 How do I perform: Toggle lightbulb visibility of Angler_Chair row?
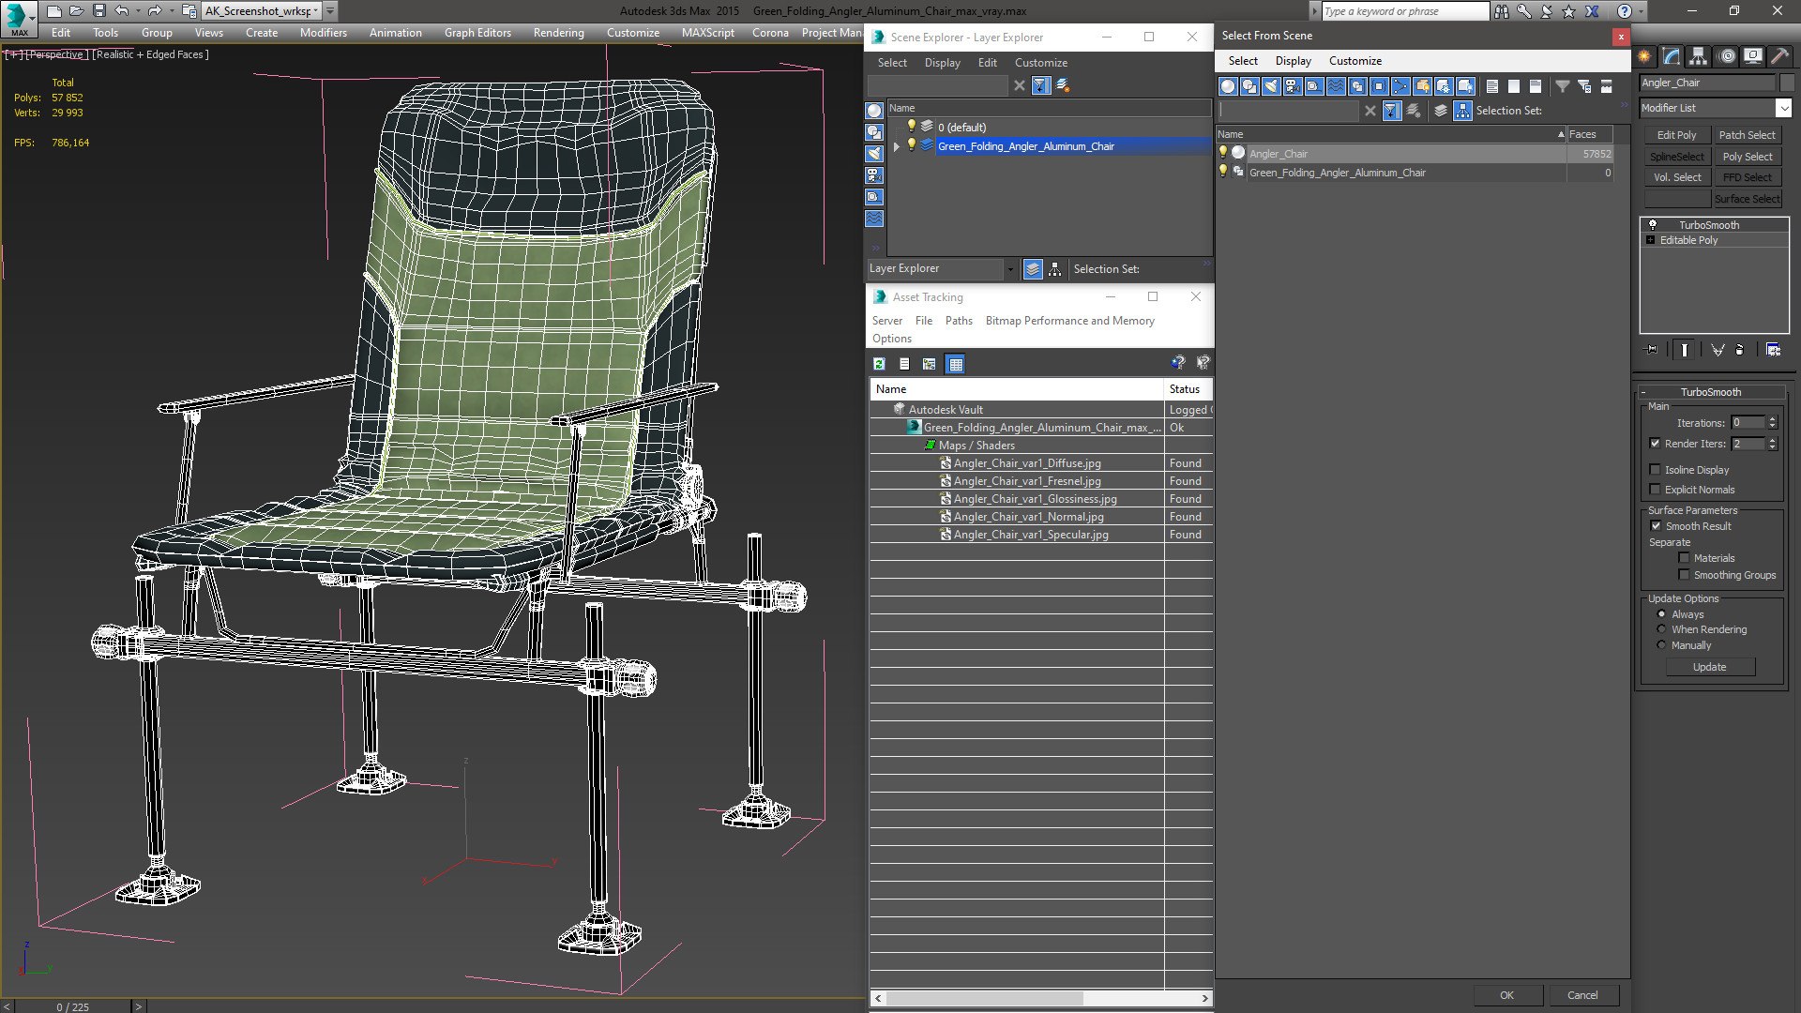click(x=1222, y=153)
